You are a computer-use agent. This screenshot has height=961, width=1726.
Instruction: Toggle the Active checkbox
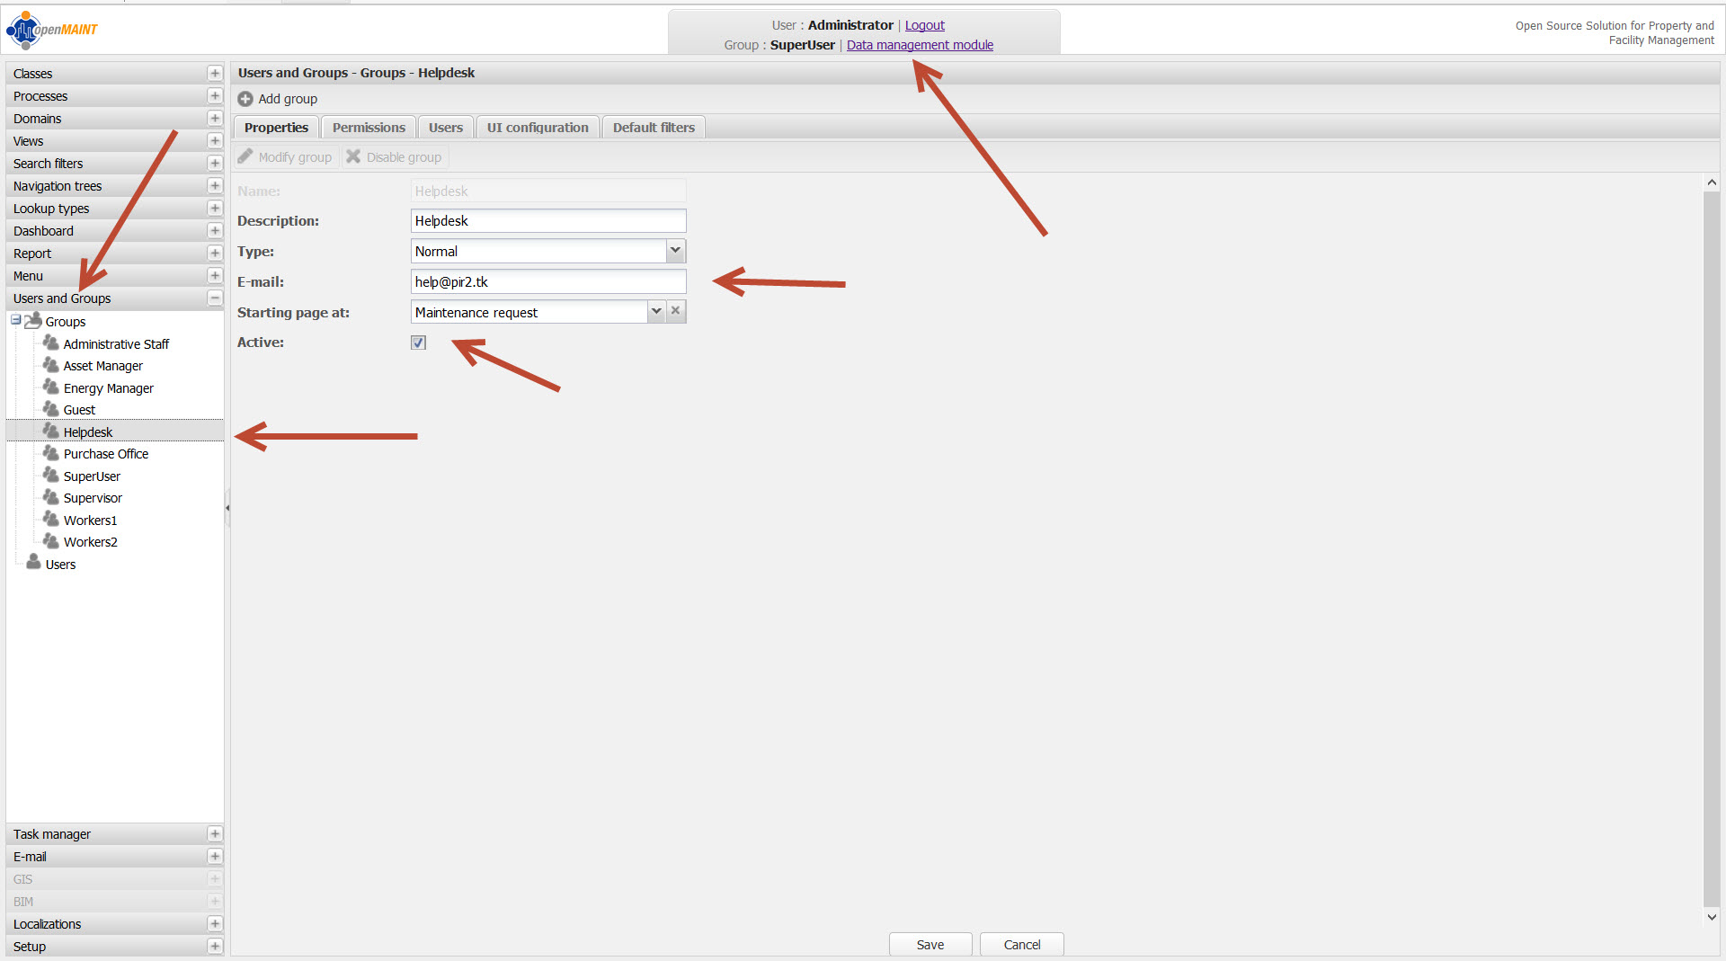[418, 343]
